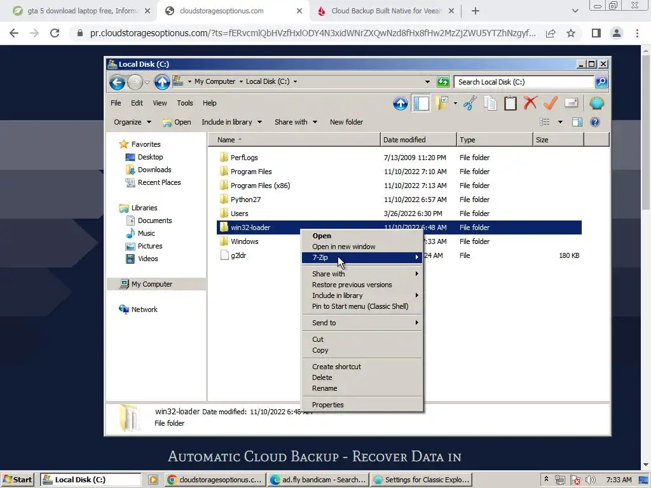Expand the Send to submenu
The height and width of the screenshot is (488, 651).
click(x=362, y=323)
